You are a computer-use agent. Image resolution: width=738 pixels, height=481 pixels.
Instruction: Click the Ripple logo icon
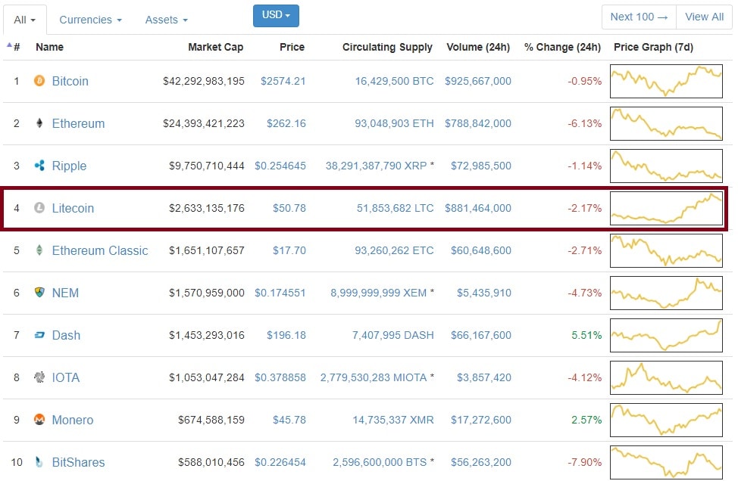(x=39, y=166)
